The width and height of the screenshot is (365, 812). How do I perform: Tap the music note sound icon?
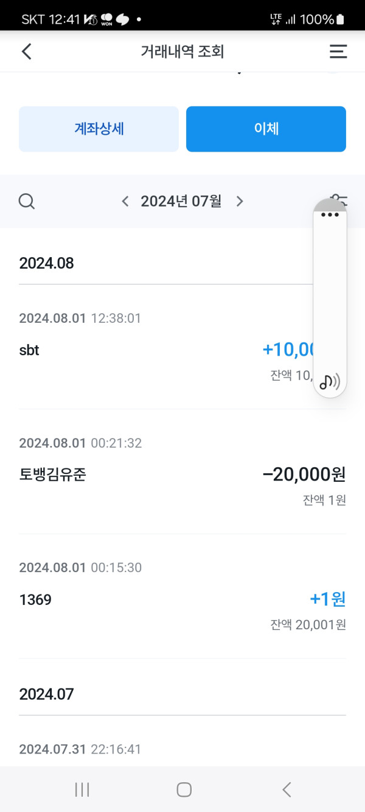[x=330, y=382]
